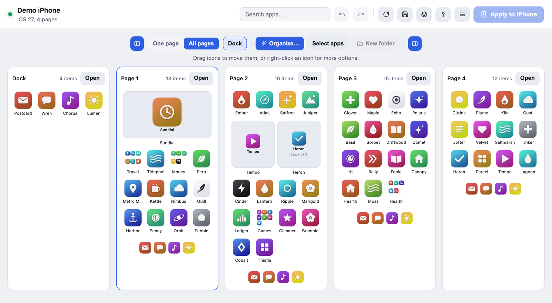Image resolution: width=552 pixels, height=303 pixels.
Task: Open Page 2 with its Open button
Action: tap(310, 78)
